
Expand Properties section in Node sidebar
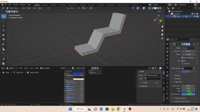tap(144, 86)
